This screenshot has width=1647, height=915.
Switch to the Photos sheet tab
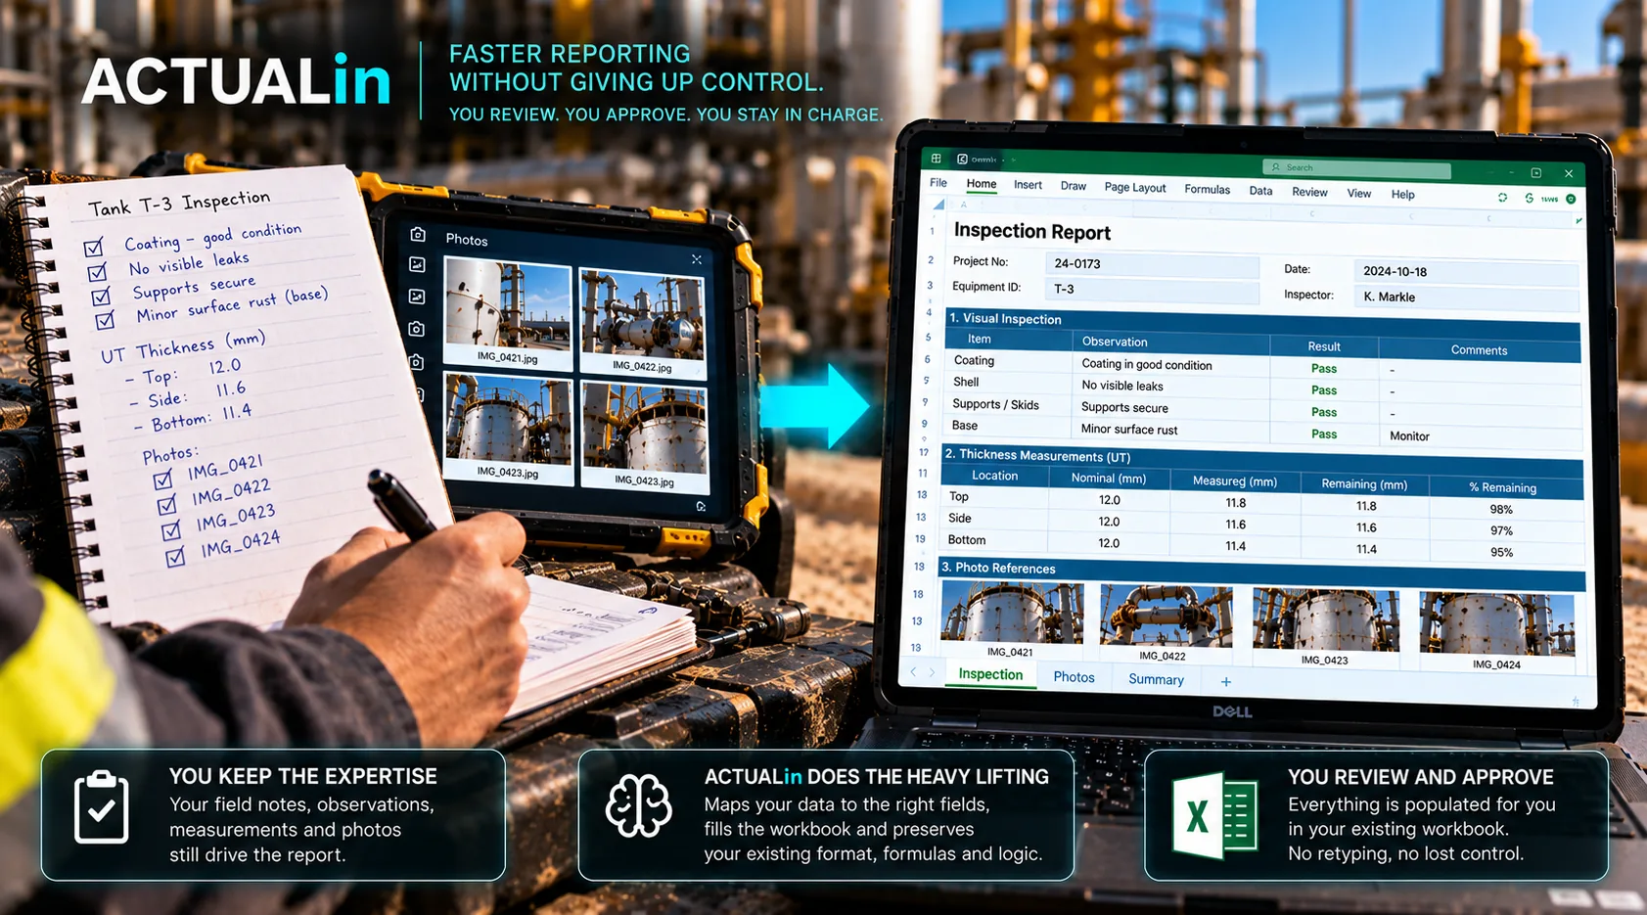coord(1074,677)
